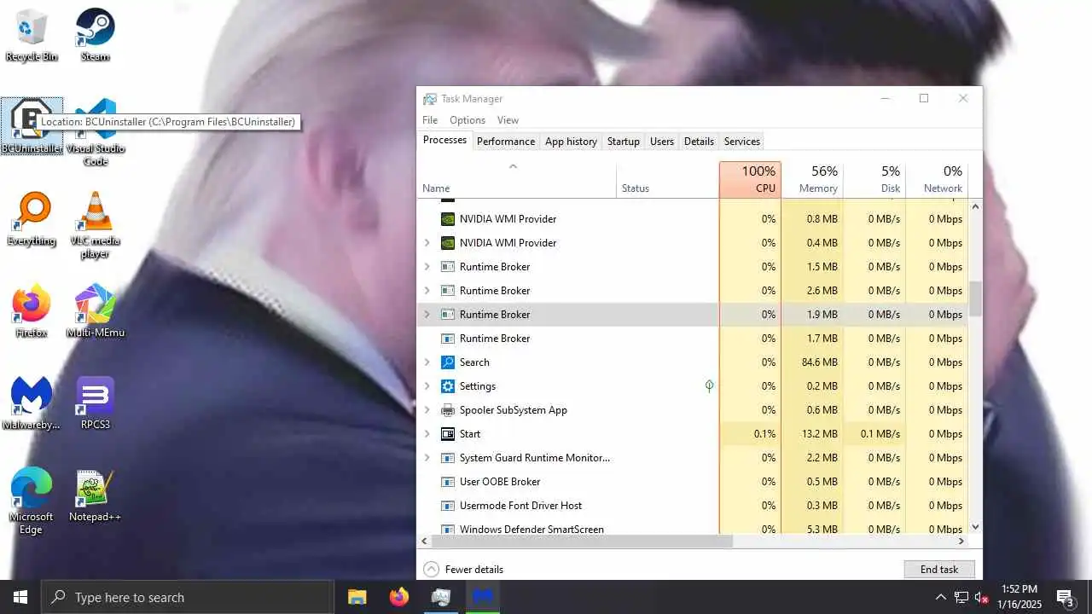Expand System Guard Runtime Monitor process group
Screen dimensions: 1092x614
pos(427,458)
